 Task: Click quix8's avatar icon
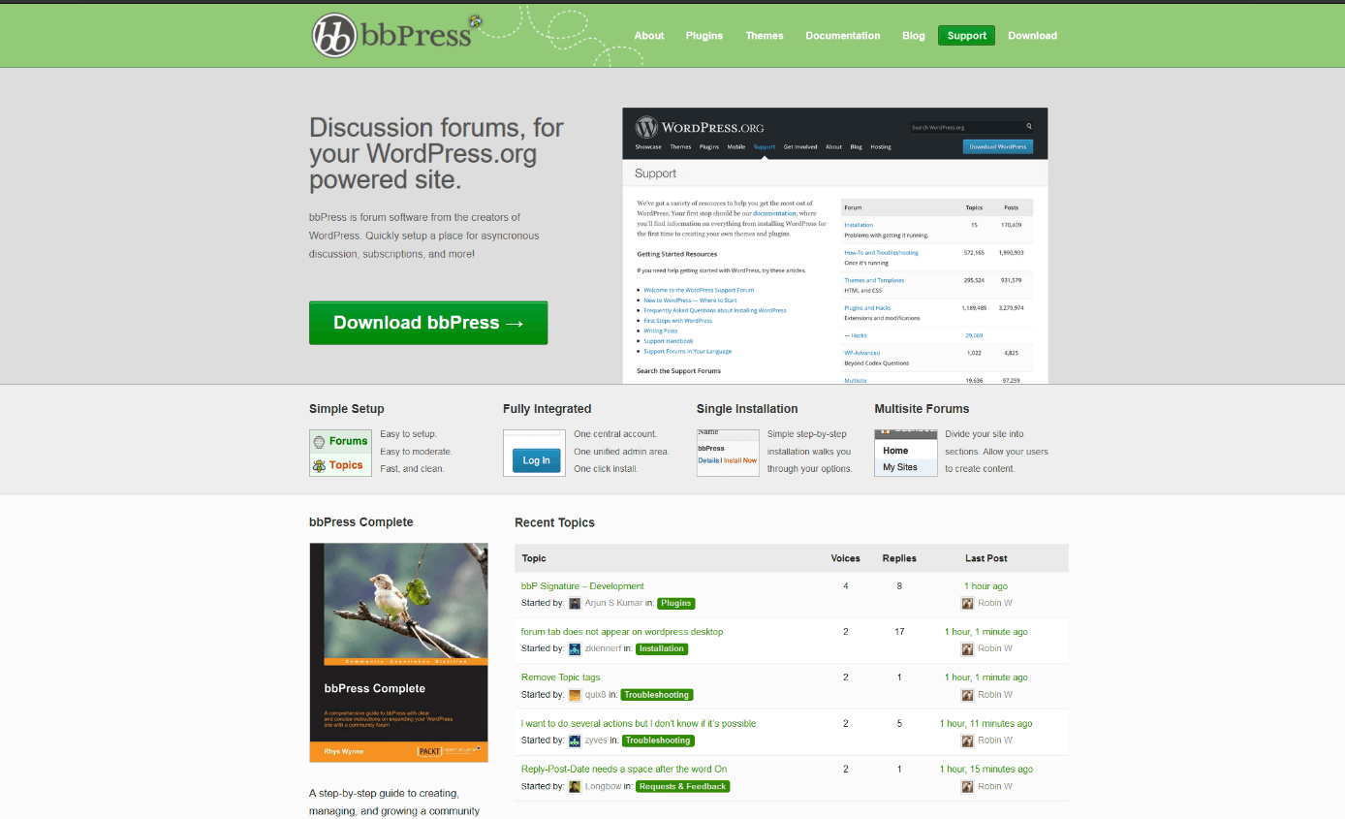pos(575,695)
